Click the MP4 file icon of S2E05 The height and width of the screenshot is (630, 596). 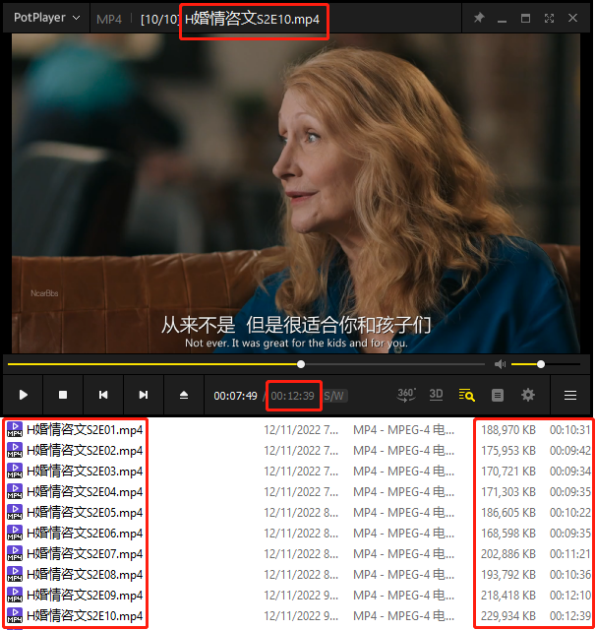tap(15, 512)
